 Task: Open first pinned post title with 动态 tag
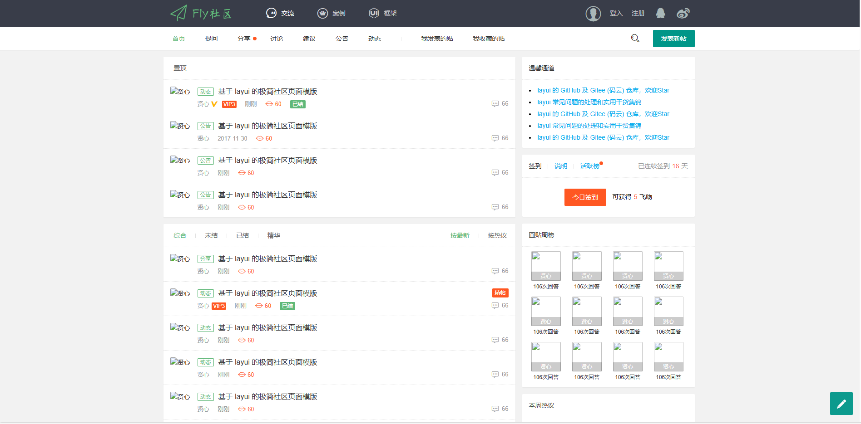coord(267,92)
